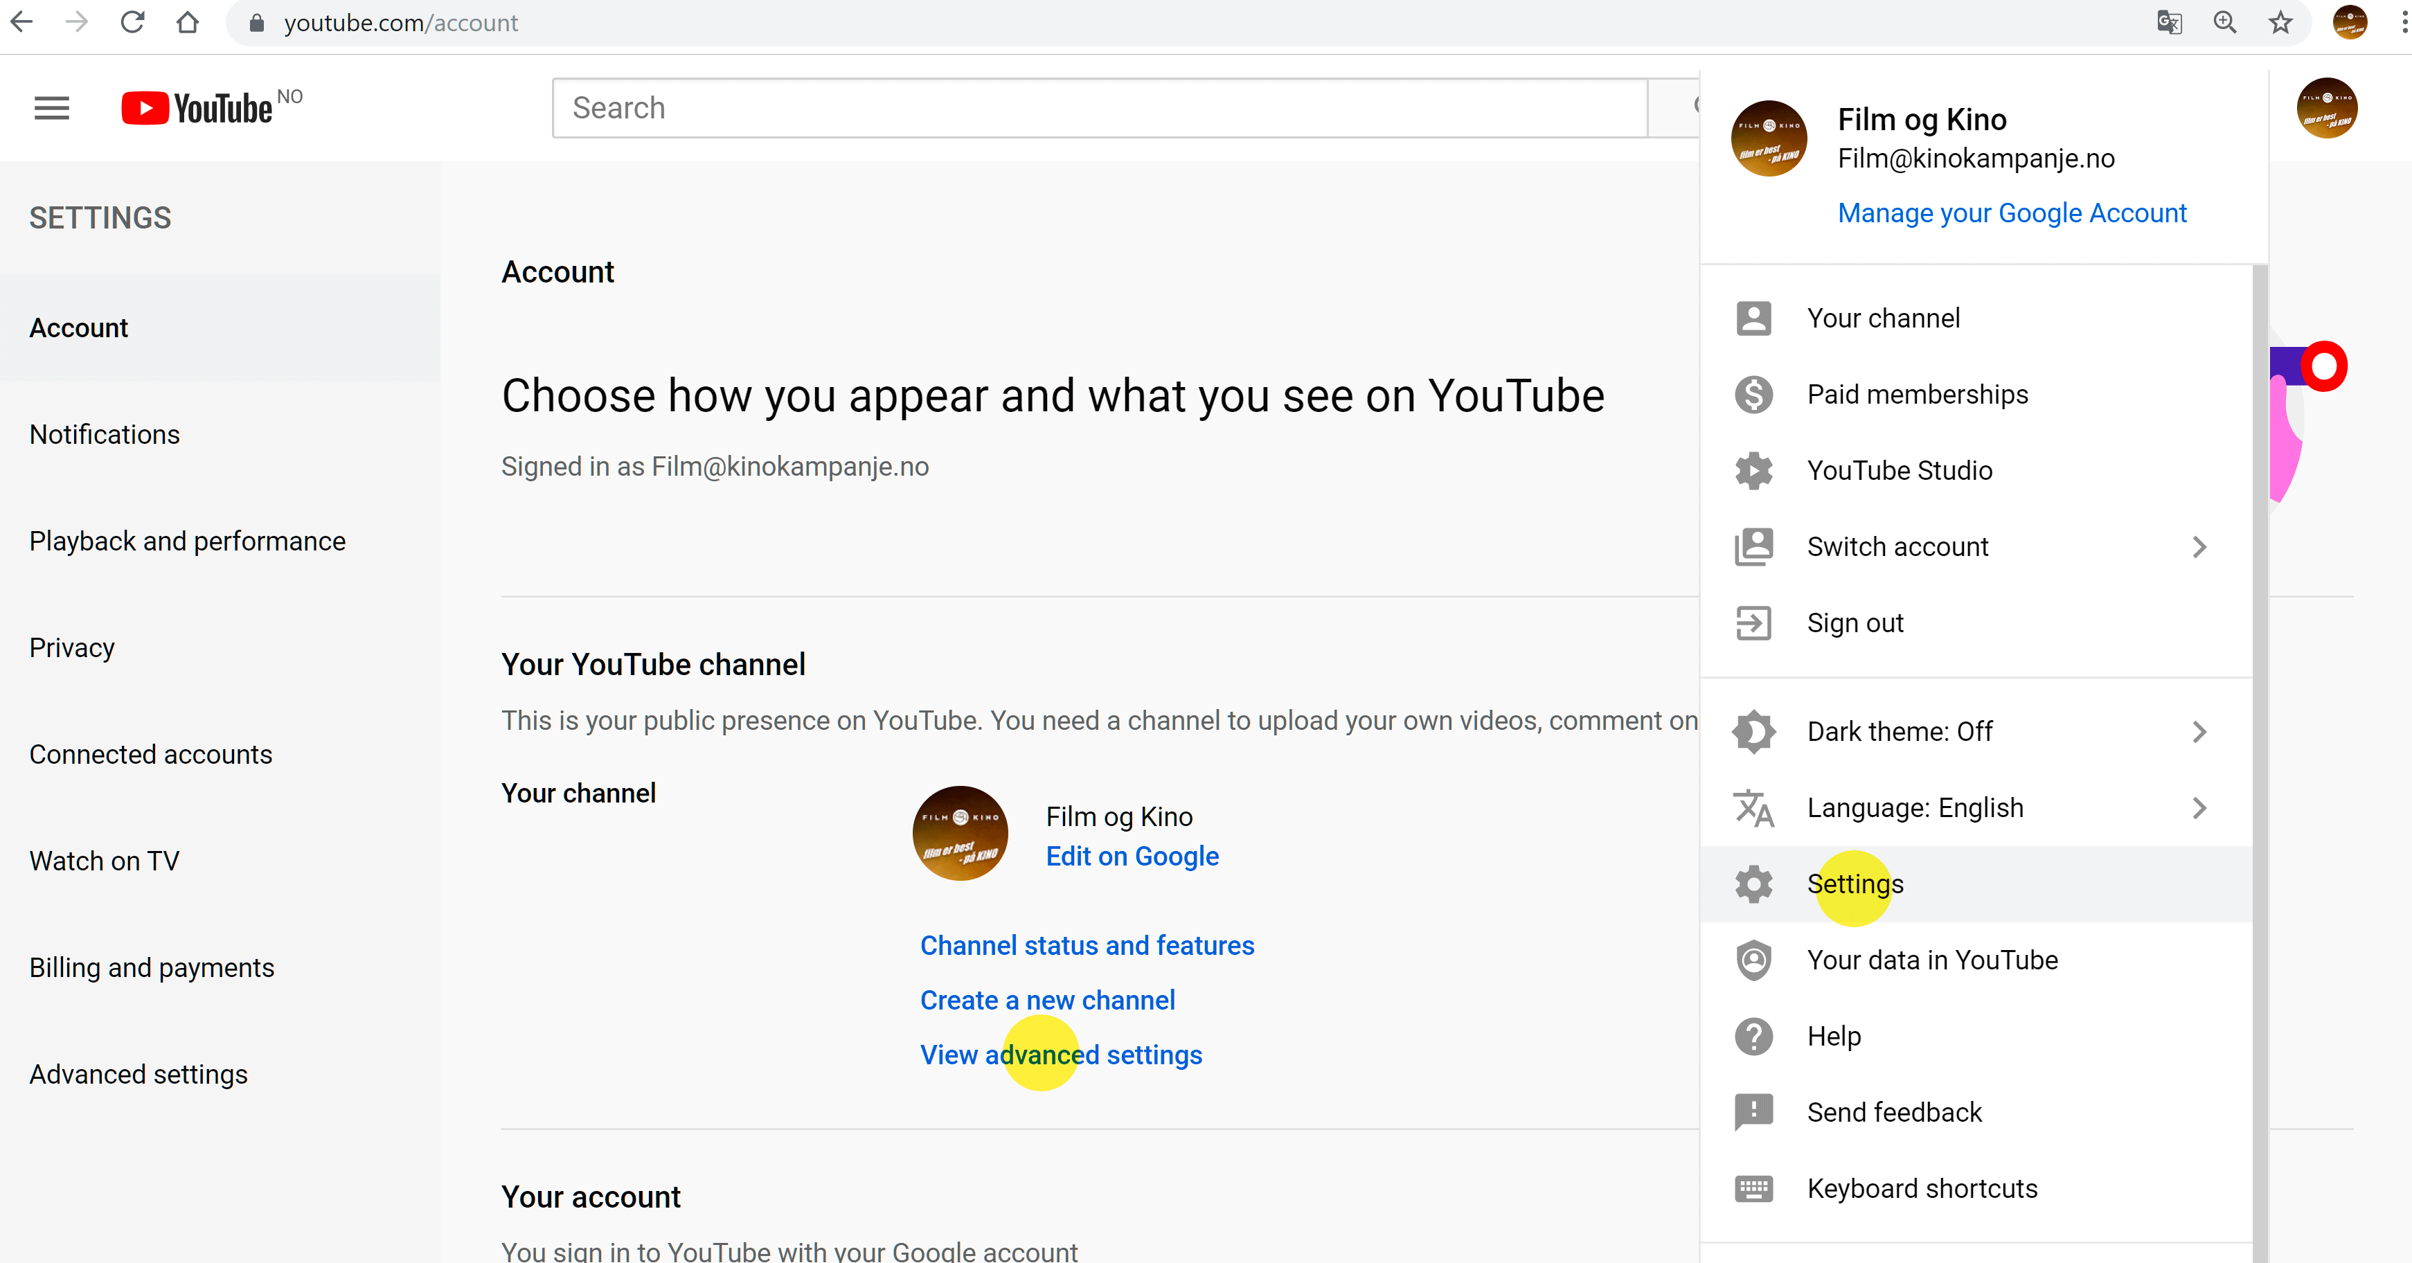Screen dimensions: 2412x1263
Task: Click the lock site info icon
Action: (x=256, y=22)
